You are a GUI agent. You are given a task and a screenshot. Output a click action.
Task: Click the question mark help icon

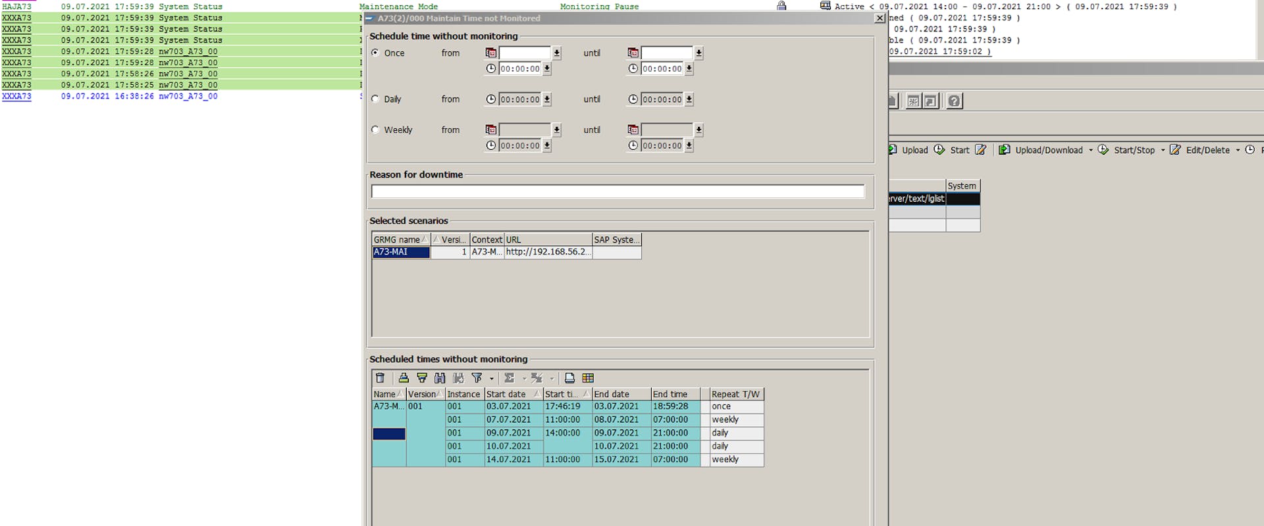point(954,101)
